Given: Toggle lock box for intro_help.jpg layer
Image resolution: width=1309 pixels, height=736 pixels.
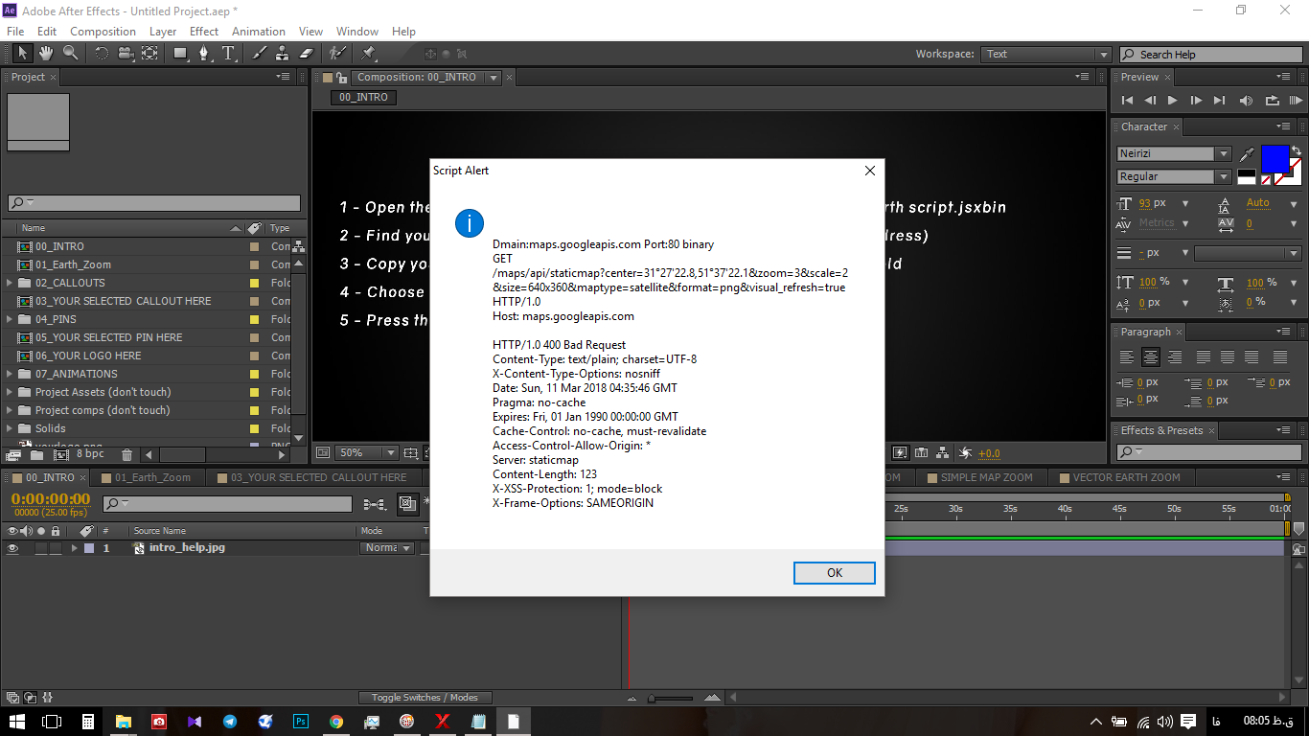Looking at the screenshot, I should 56,548.
